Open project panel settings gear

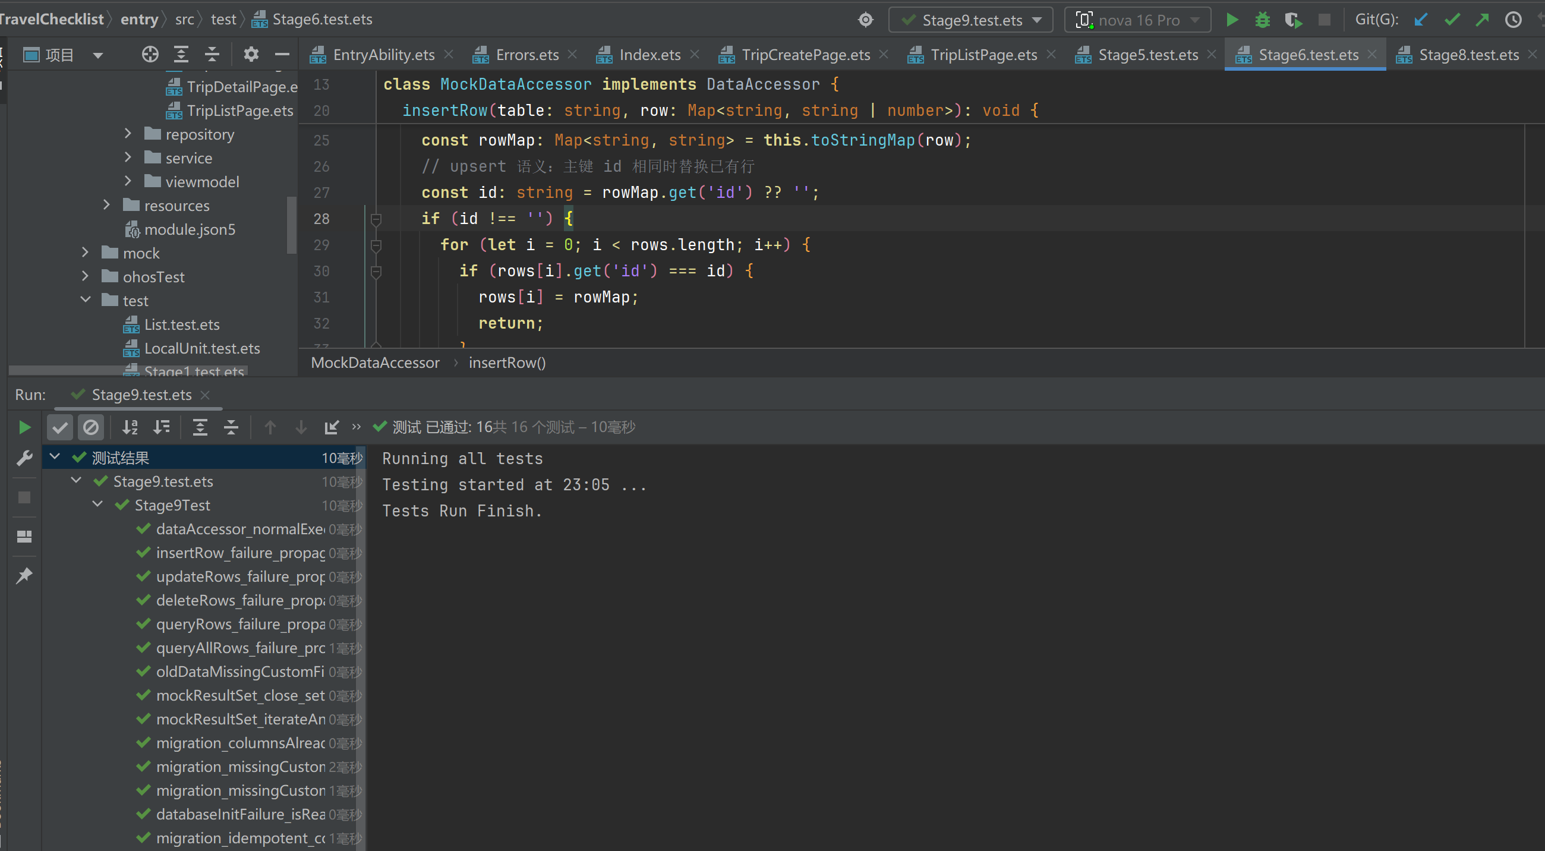coord(251,55)
